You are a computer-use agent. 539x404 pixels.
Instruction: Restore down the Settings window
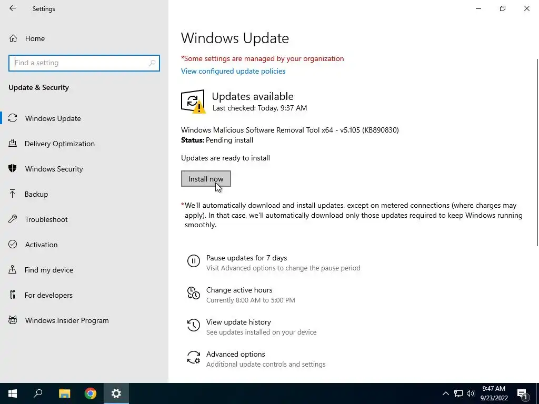pos(503,8)
